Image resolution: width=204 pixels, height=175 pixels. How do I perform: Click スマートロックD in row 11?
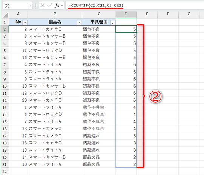pos(45,93)
